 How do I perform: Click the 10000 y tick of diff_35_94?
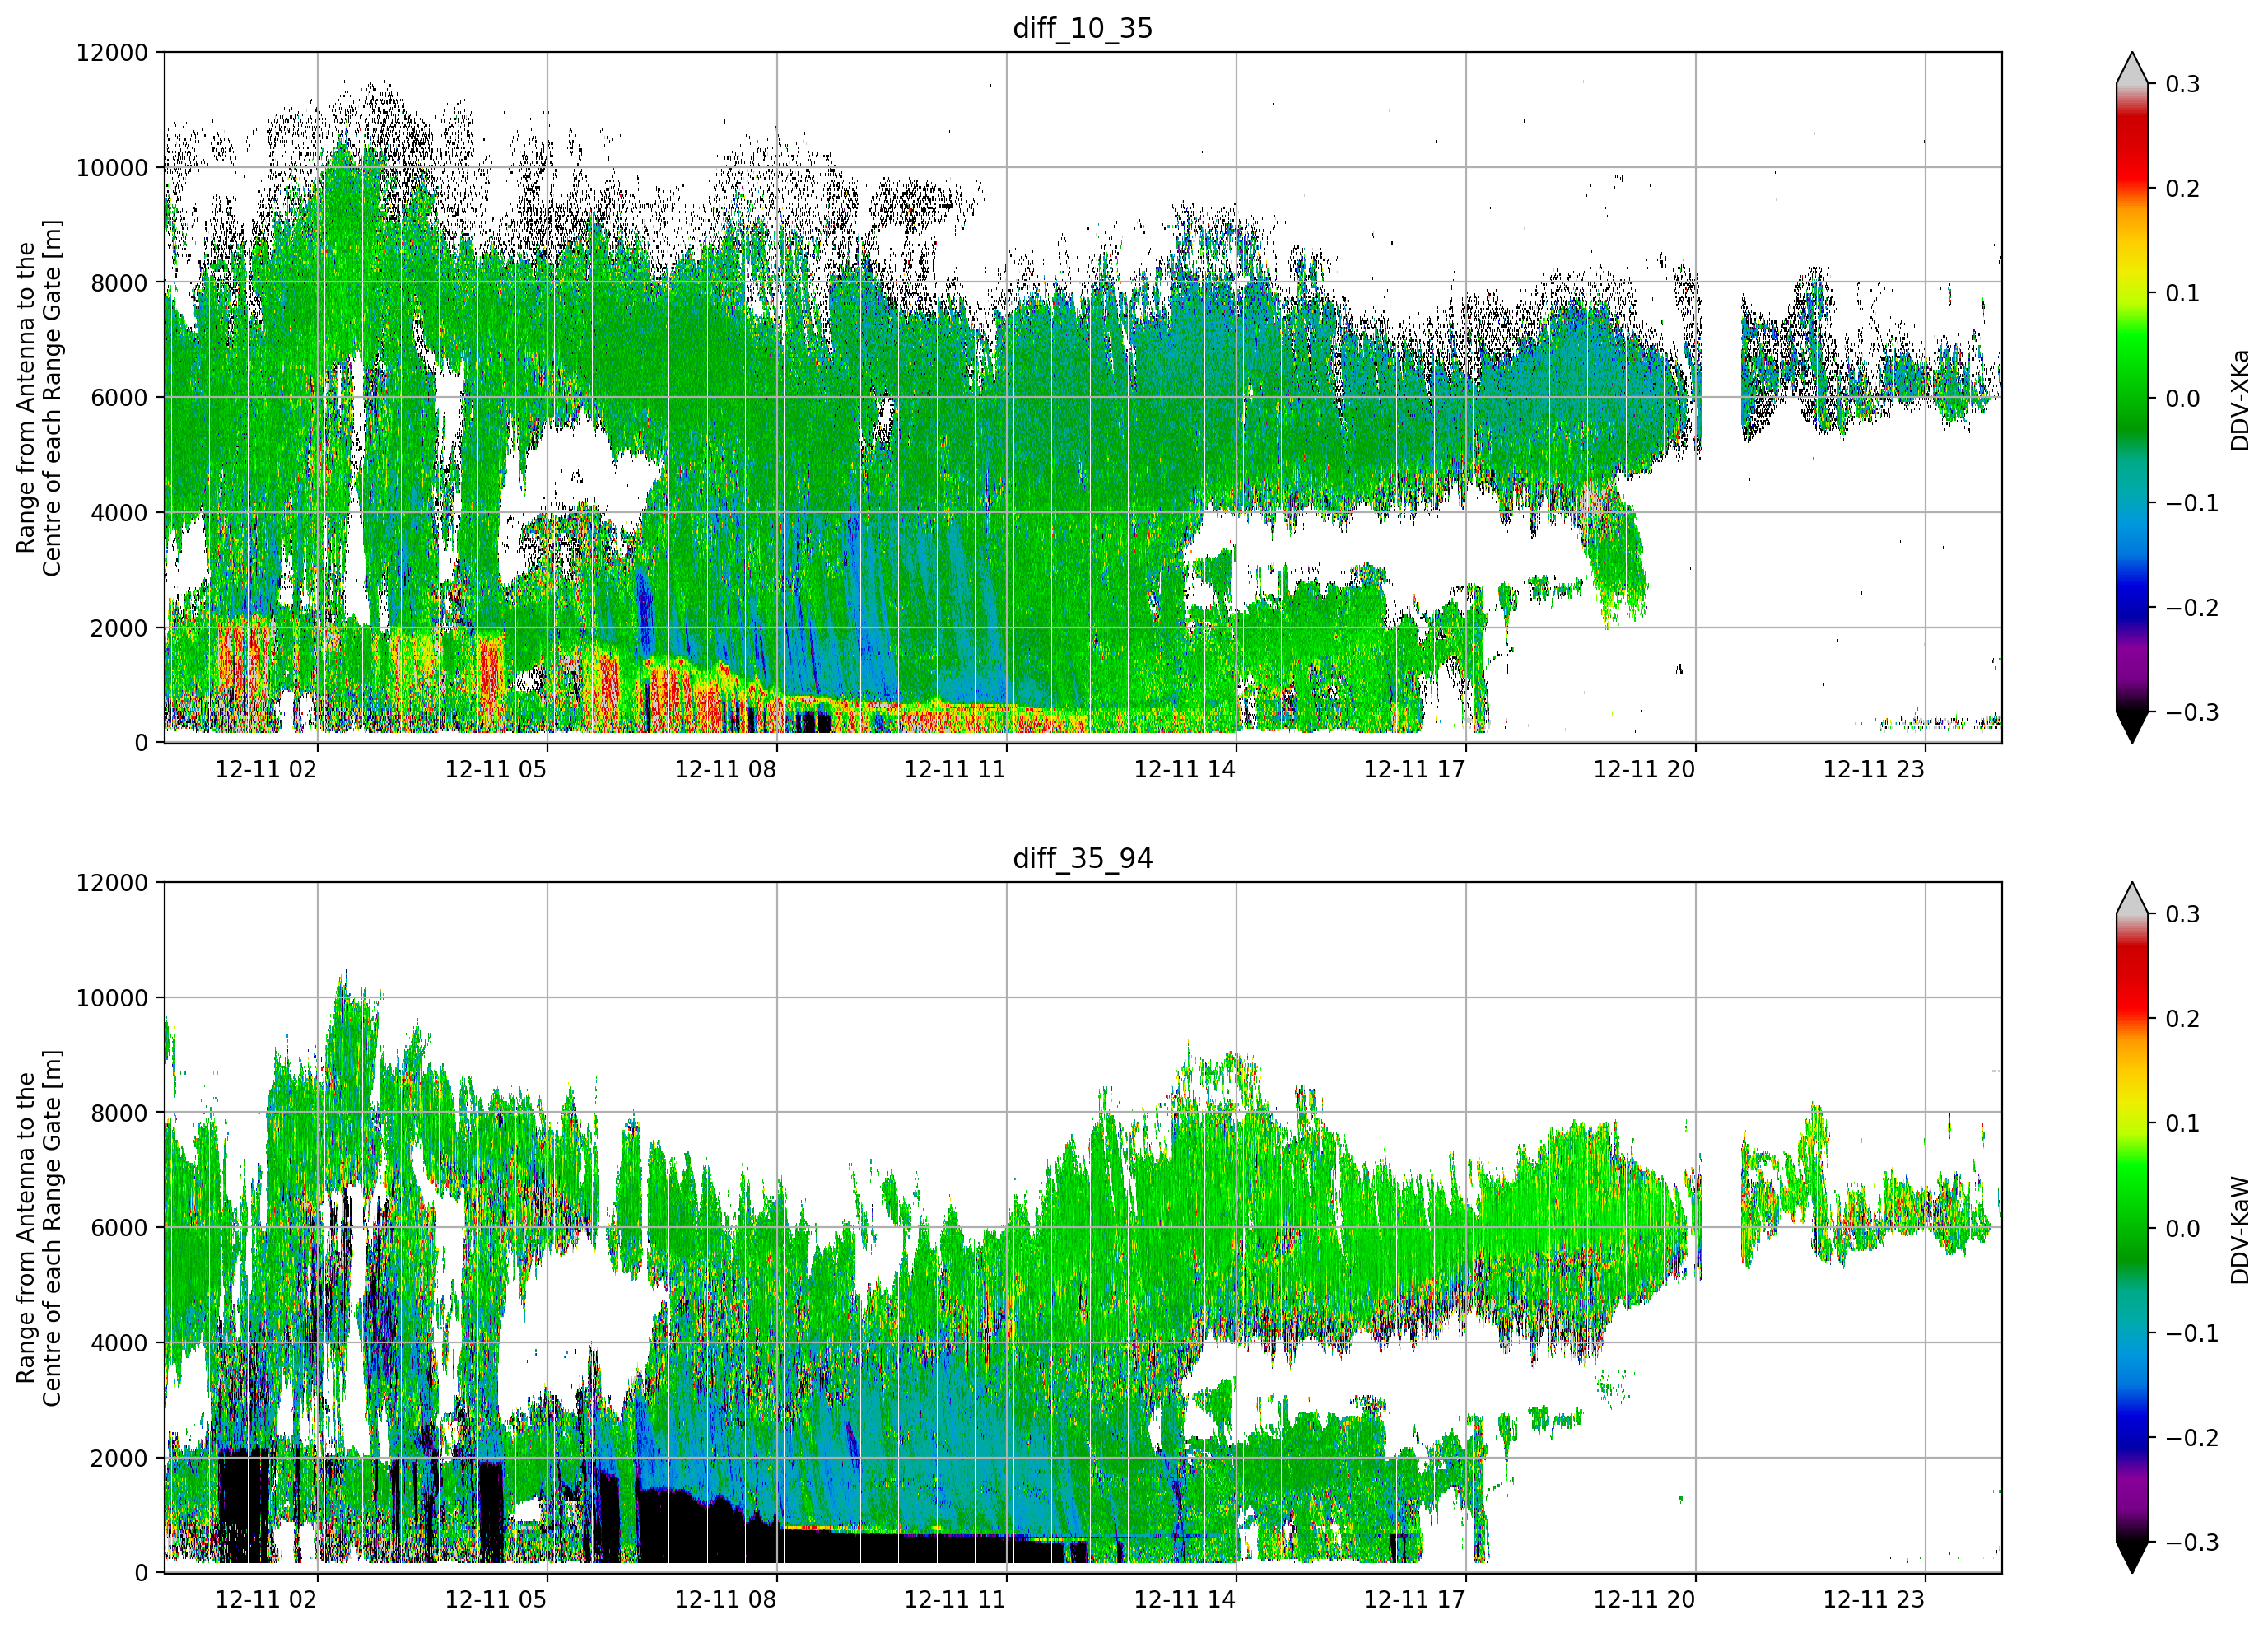click(111, 997)
